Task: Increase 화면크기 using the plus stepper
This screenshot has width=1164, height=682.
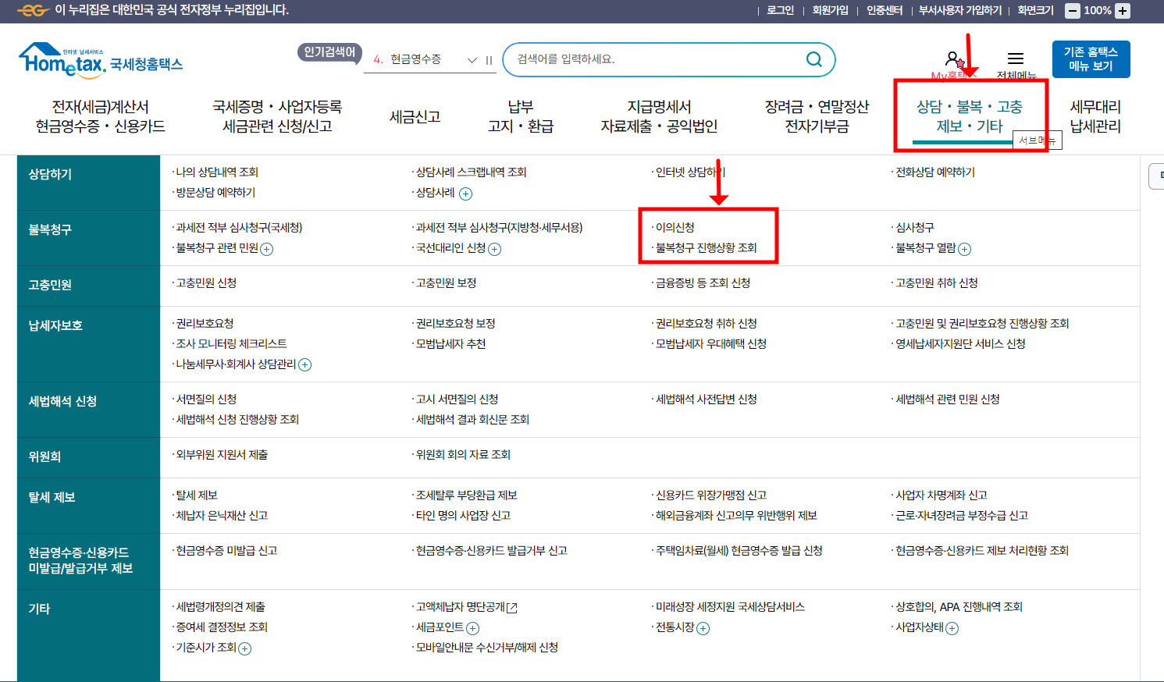Action: click(1121, 11)
